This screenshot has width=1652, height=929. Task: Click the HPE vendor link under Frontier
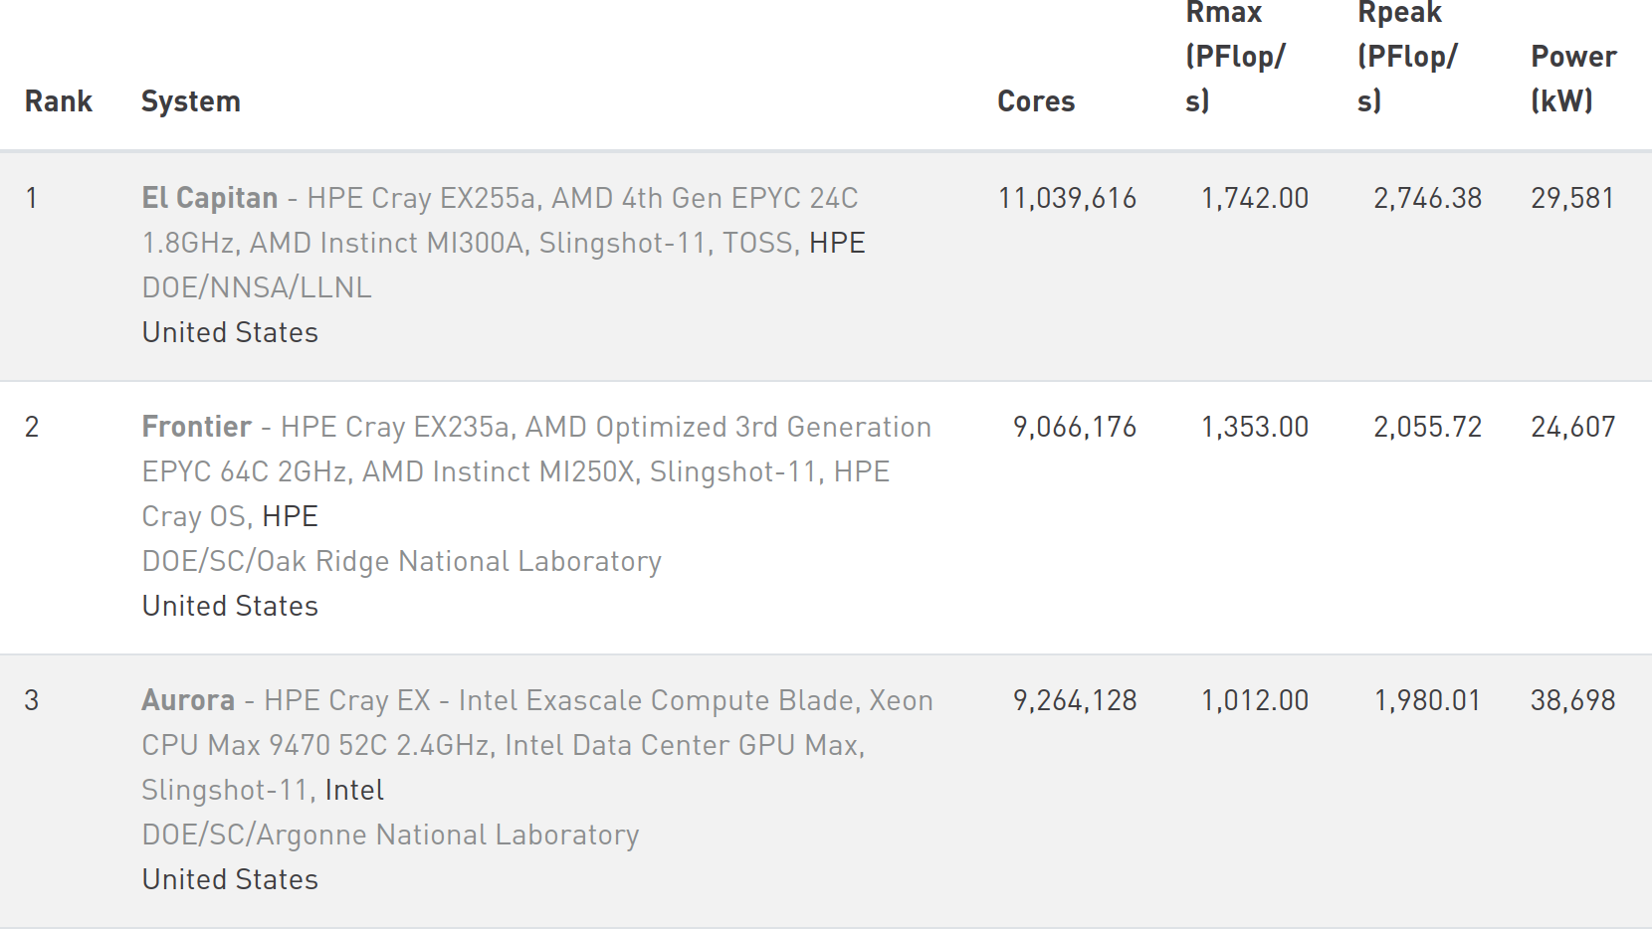290,516
